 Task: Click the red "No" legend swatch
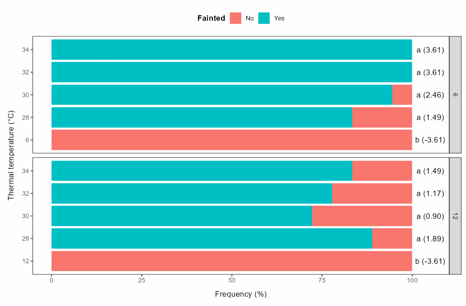point(236,18)
